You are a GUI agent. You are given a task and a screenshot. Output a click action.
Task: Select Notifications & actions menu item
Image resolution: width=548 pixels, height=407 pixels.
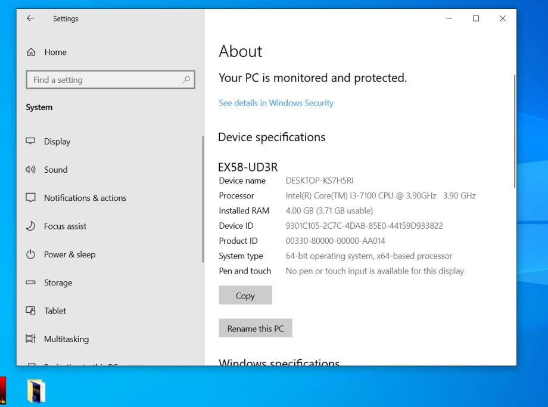[85, 198]
